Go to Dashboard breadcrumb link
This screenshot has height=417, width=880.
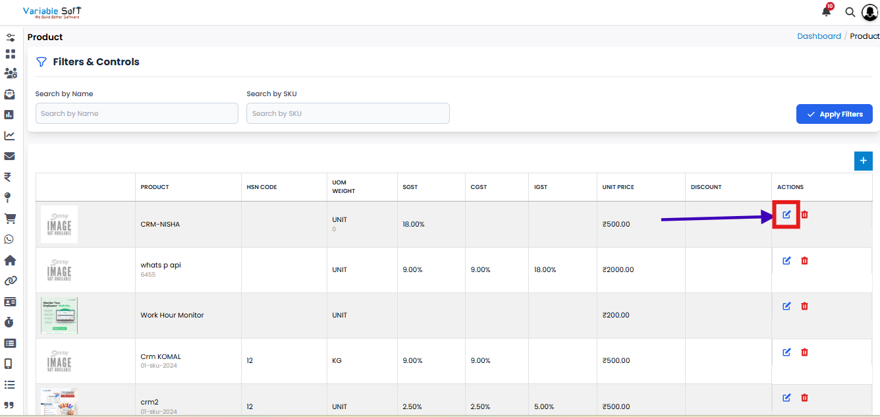[819, 36]
